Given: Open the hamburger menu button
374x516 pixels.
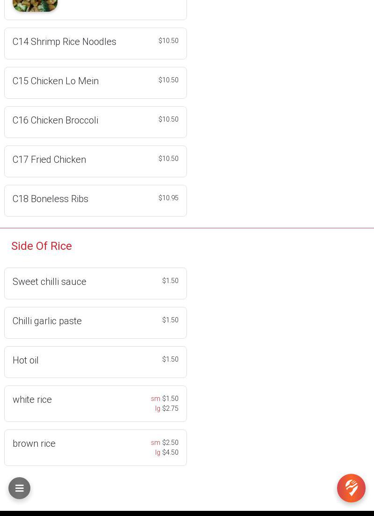Looking at the screenshot, I should tap(19, 488).
